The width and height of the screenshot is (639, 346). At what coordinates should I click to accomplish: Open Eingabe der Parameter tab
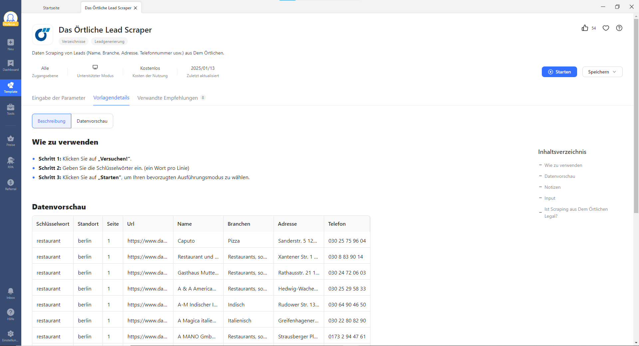[59, 98]
